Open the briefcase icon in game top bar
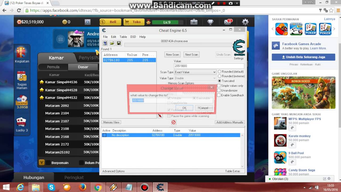The image size is (341, 192). tap(194, 22)
